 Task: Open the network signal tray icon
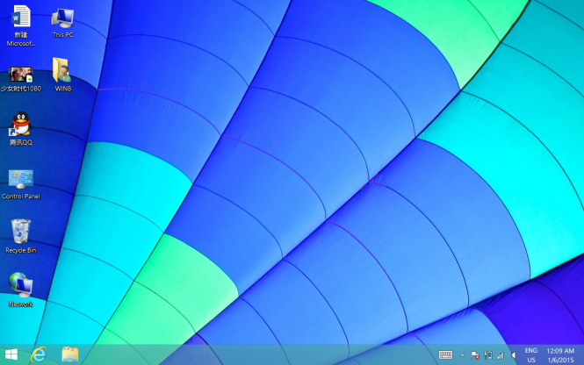pyautogui.click(x=501, y=355)
